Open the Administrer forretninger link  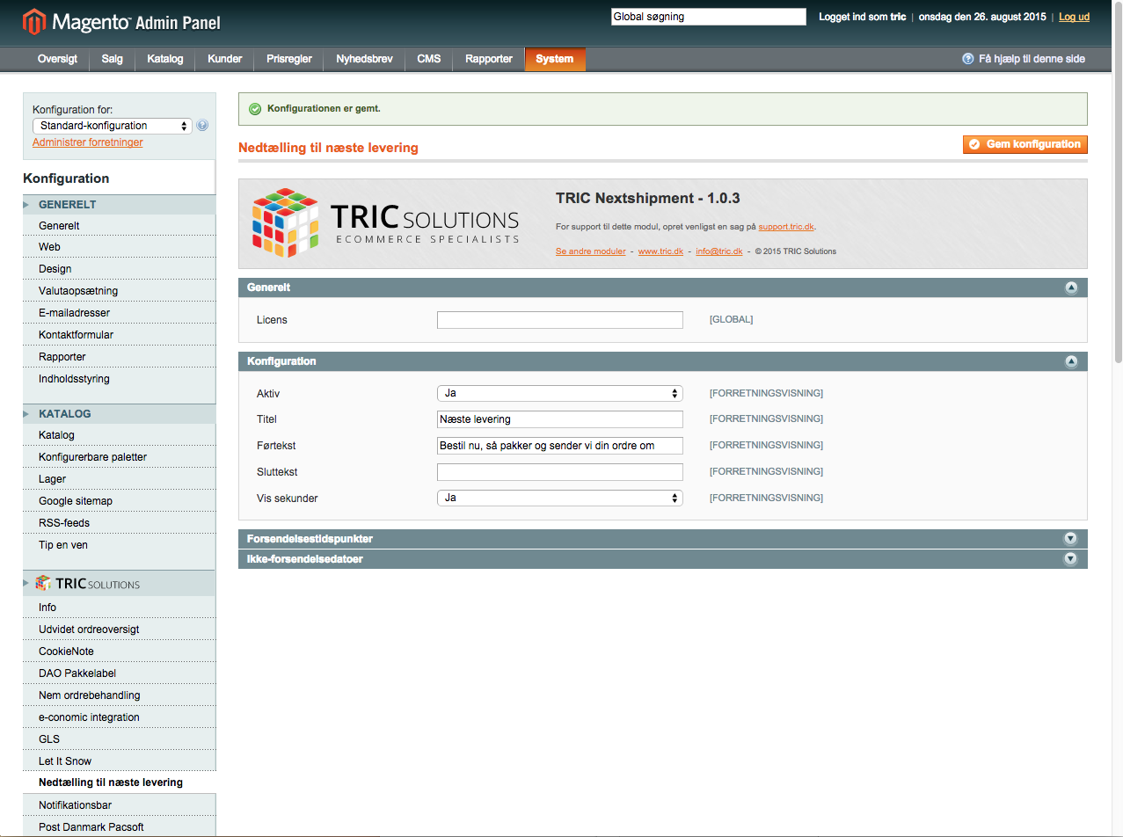[x=87, y=142]
